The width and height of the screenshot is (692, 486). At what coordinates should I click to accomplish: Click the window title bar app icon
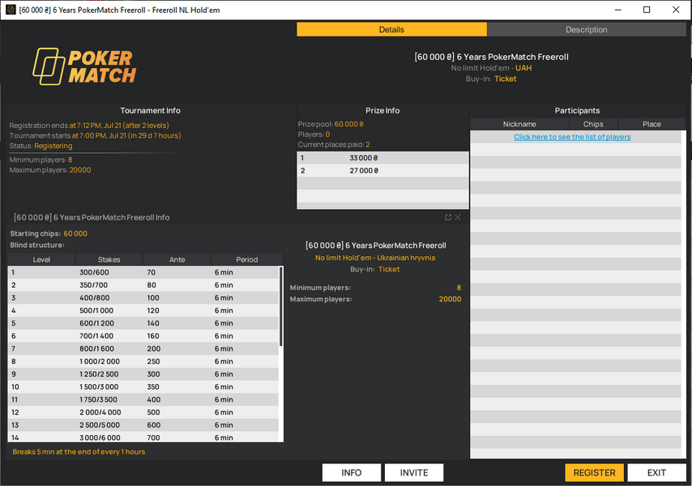point(11,10)
